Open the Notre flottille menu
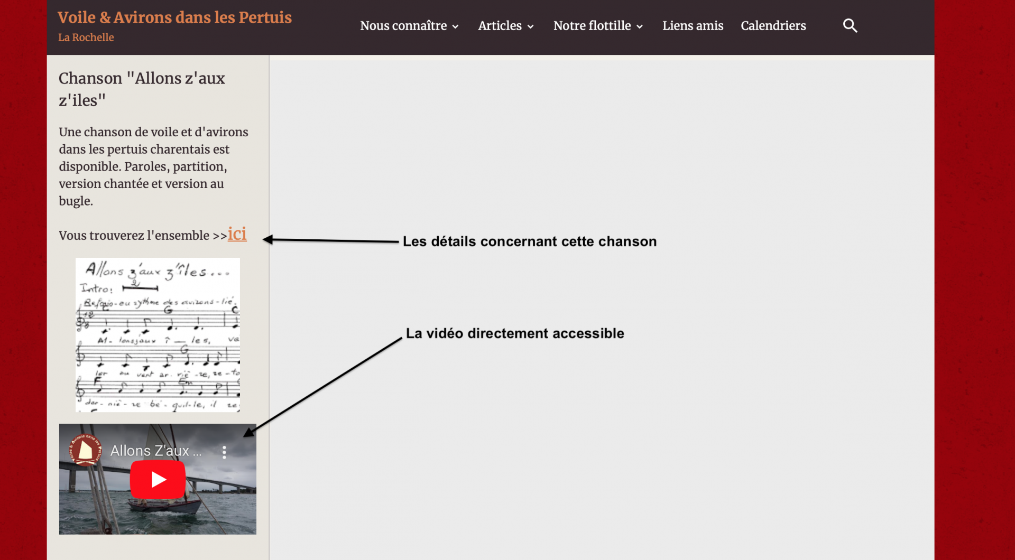The image size is (1015, 560). click(x=592, y=26)
